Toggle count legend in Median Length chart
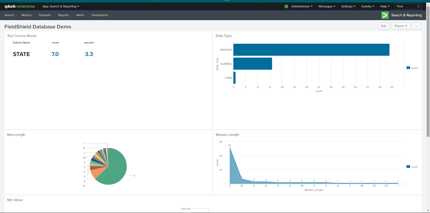Viewport: 430px width, 213px height. point(412,167)
